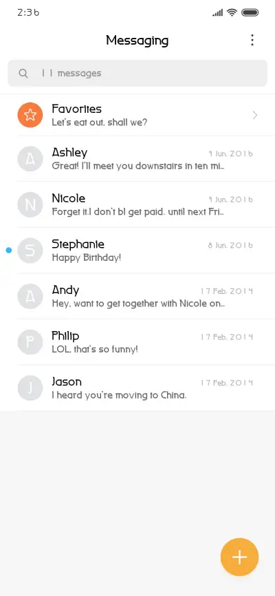The height and width of the screenshot is (596, 275).
Task: Select Stephanie's S avatar
Action: pos(30,250)
